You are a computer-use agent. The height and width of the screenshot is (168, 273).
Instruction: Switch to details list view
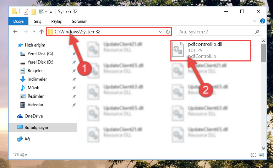(253, 155)
